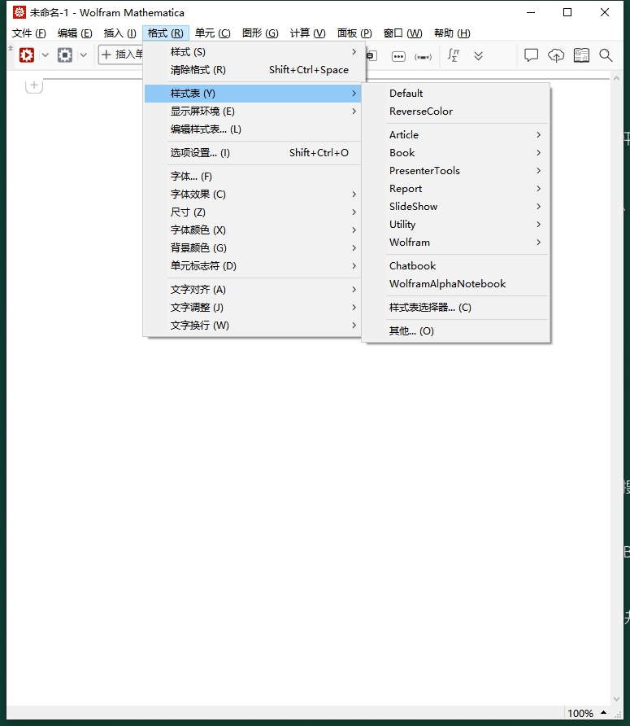The width and height of the screenshot is (630, 726).
Task: Expand toolbar with double chevron down icon
Action: [478, 56]
